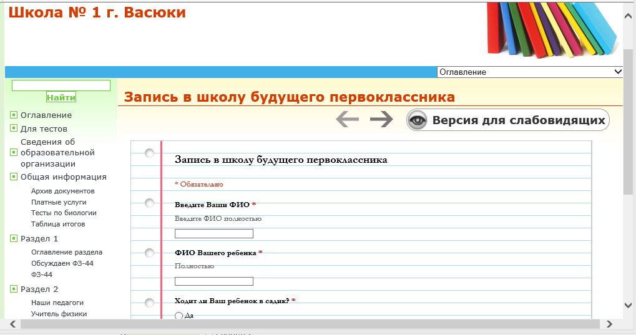Select the Да radio button
Screen dimensions: 636x335
point(179,316)
